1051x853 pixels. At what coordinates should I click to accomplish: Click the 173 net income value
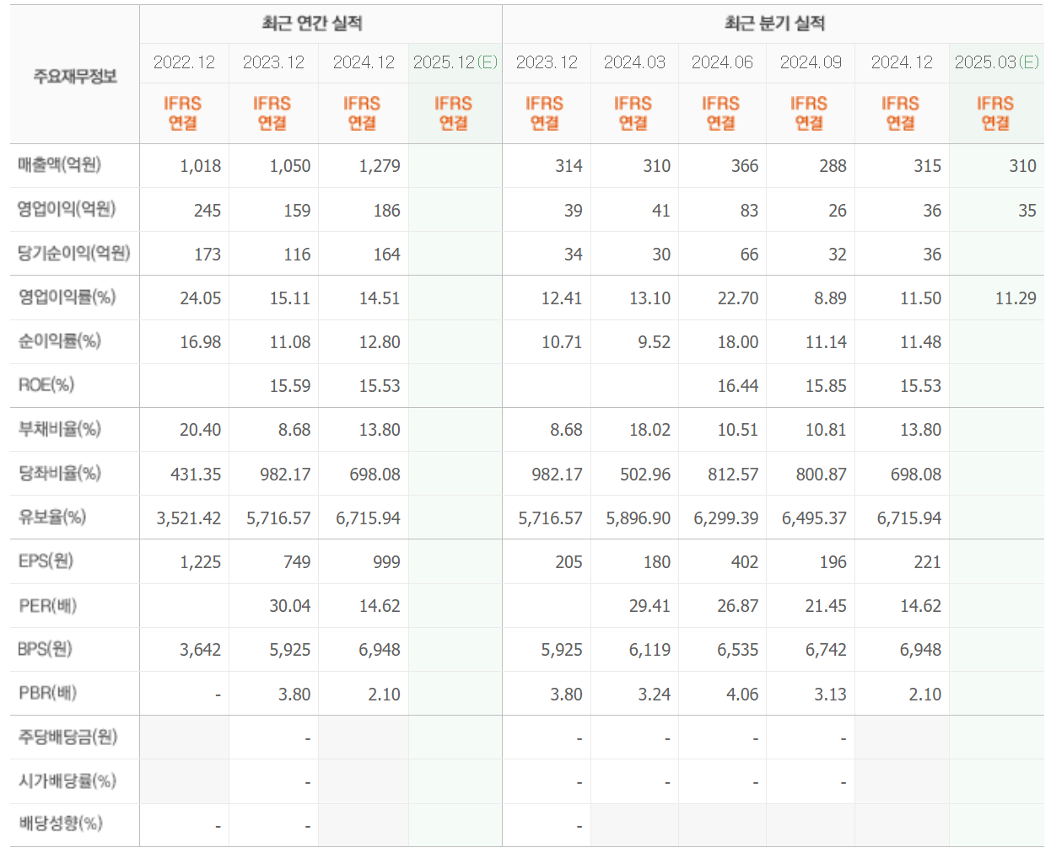[x=208, y=255]
